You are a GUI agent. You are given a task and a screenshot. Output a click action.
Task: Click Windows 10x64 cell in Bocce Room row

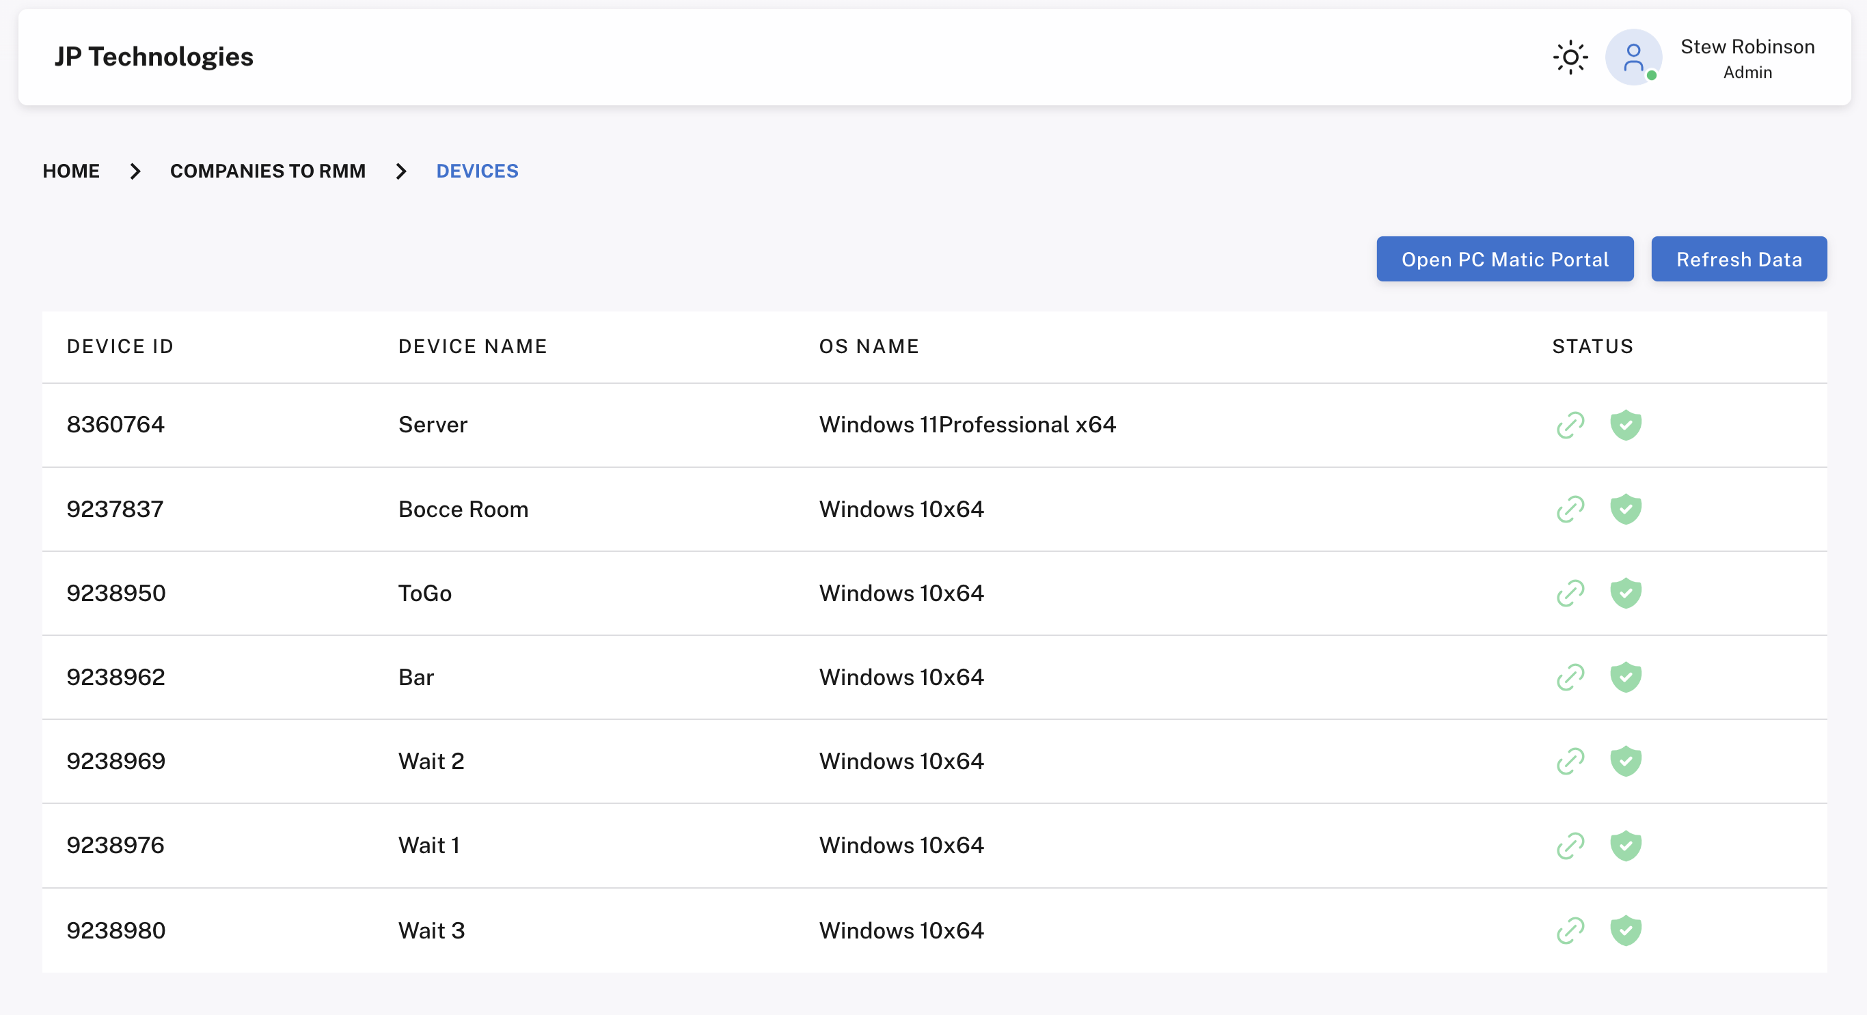901,510
